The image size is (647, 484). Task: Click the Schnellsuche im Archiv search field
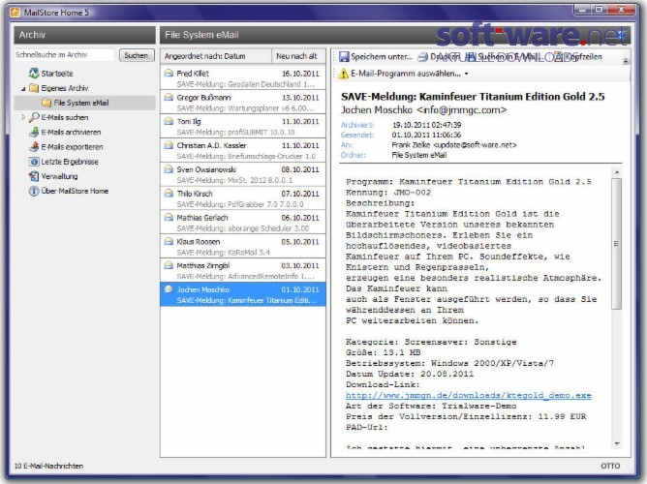coord(64,55)
